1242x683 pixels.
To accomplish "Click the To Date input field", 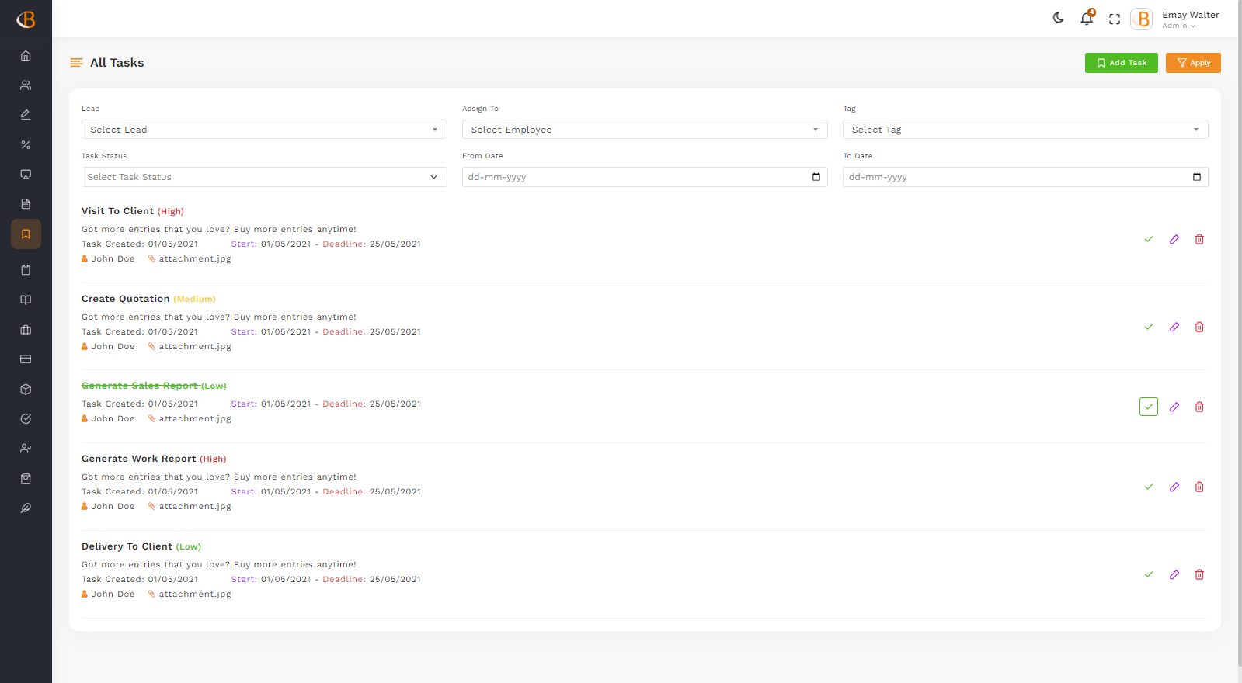I will 1025,177.
